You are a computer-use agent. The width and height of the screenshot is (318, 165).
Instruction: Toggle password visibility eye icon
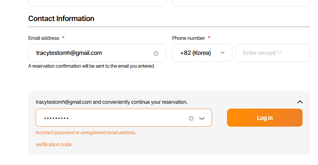(x=202, y=118)
